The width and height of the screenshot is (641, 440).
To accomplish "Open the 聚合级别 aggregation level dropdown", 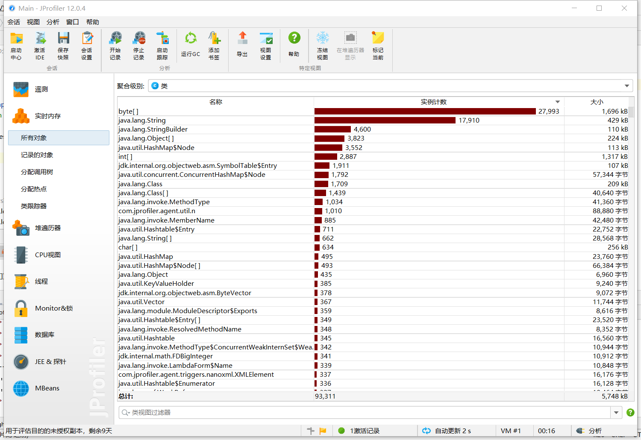I will pos(391,86).
